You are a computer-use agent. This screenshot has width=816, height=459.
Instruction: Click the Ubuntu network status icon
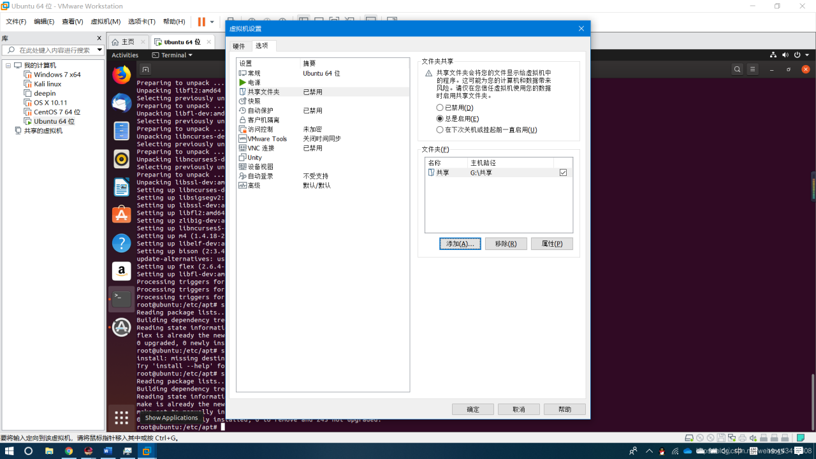(x=773, y=55)
